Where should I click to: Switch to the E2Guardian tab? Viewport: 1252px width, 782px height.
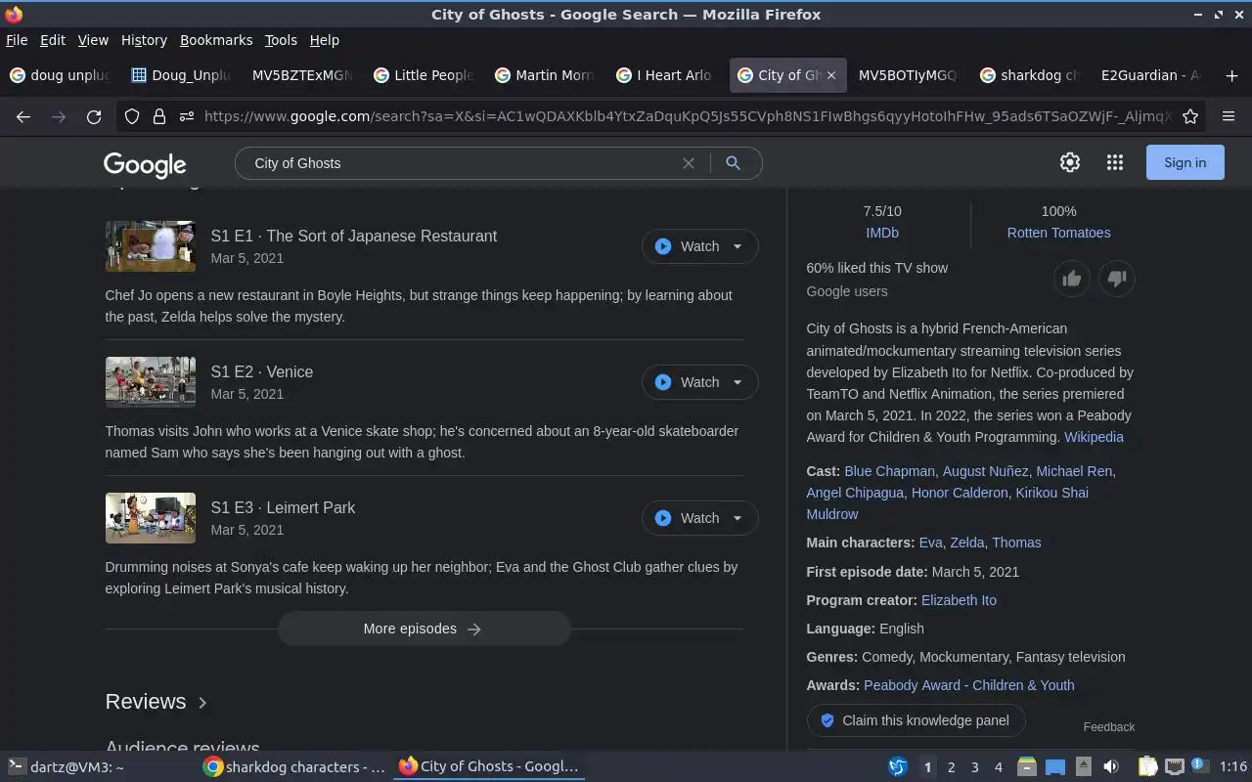(1151, 75)
